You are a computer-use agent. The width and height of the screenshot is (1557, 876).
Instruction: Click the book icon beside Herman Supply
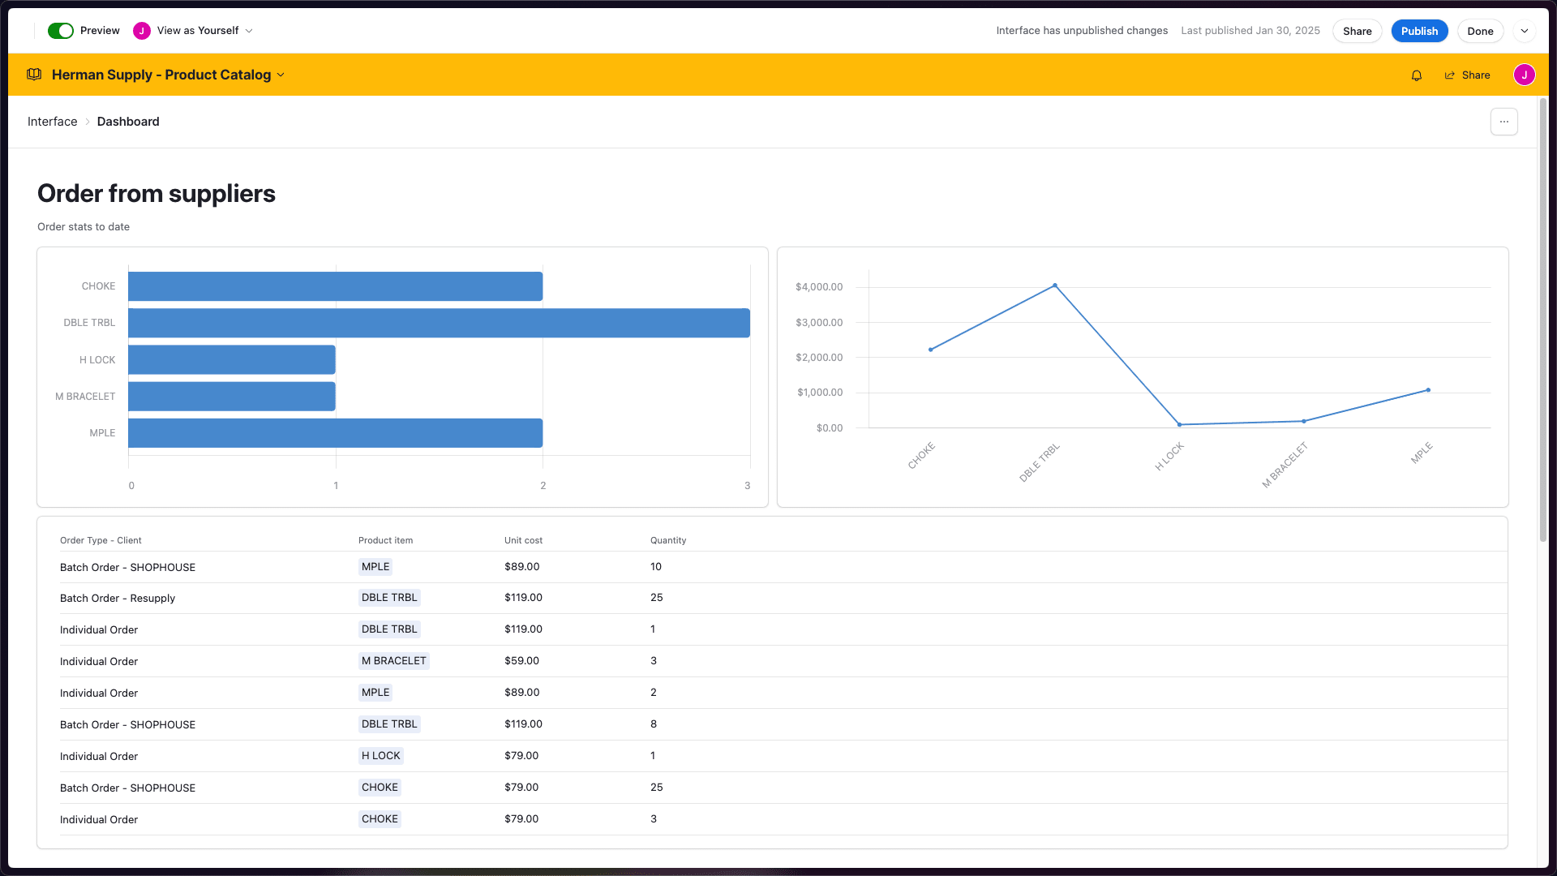click(x=34, y=75)
